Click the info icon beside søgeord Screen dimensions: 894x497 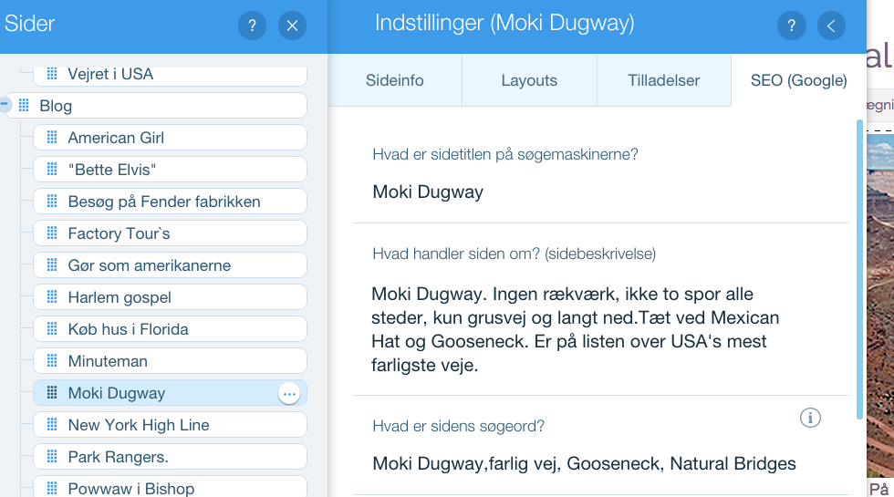[810, 418]
